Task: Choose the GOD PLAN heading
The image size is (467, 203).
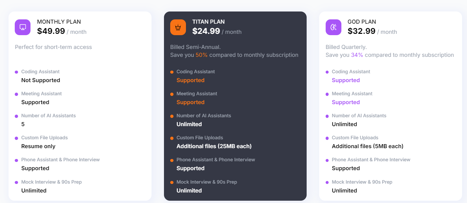Action: pyautogui.click(x=362, y=22)
